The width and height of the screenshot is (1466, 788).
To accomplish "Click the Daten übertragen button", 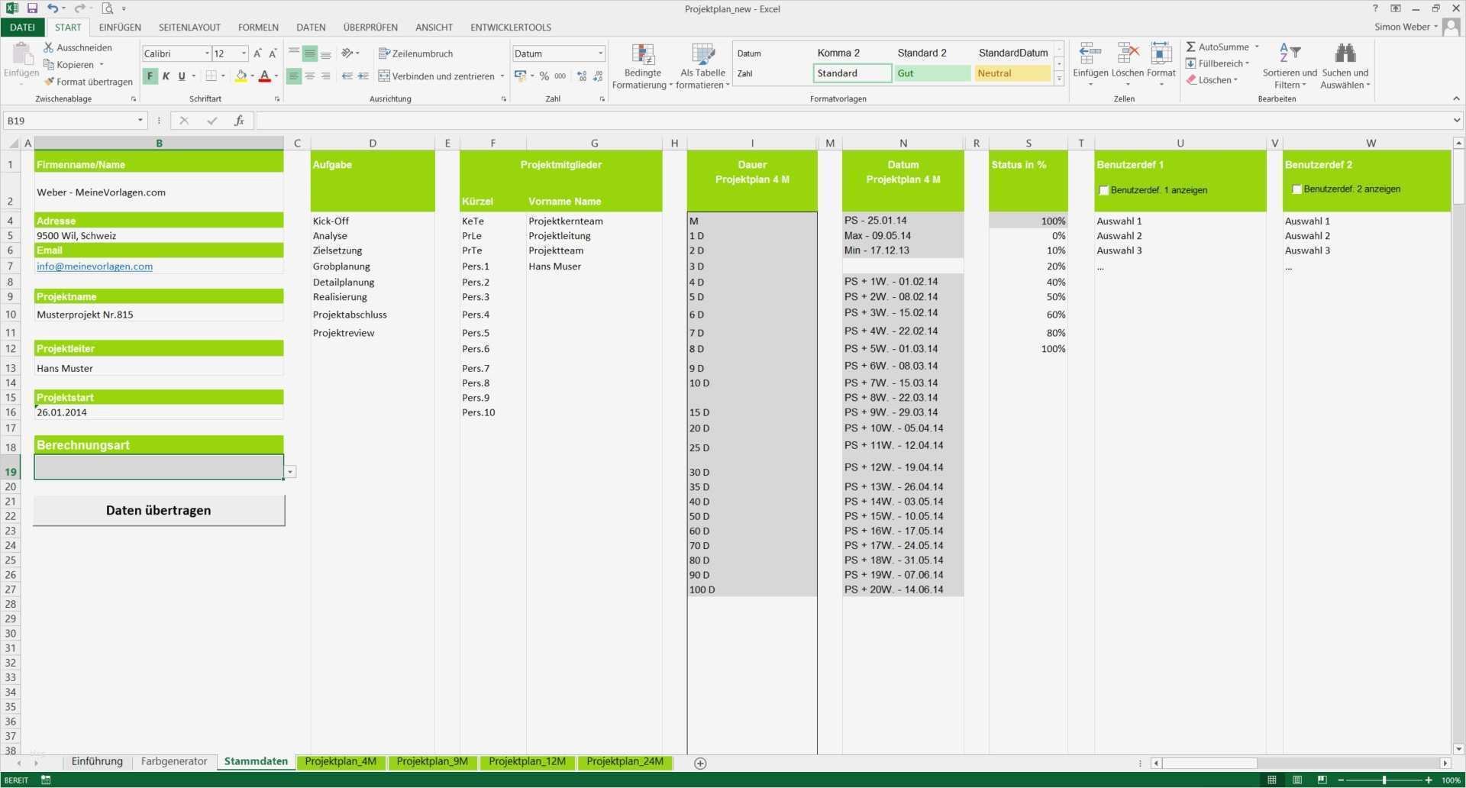I will [x=158, y=510].
